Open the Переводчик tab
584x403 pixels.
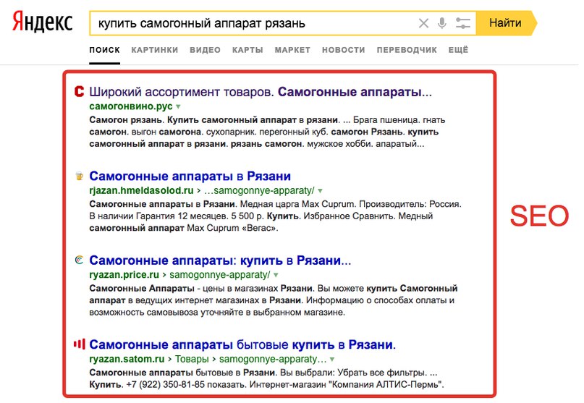coord(407,50)
